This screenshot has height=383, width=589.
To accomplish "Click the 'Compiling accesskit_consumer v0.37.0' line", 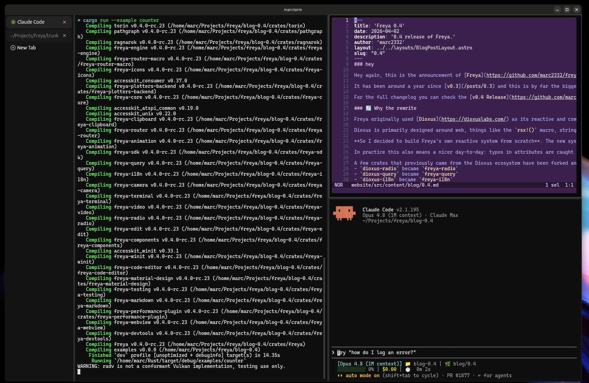I will pyautogui.click(x=137, y=81).
